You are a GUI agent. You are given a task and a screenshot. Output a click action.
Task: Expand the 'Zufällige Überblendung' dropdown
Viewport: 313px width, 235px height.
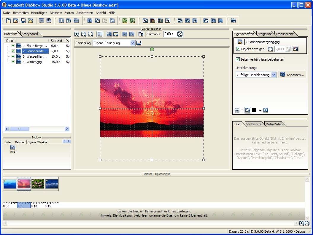click(274, 75)
